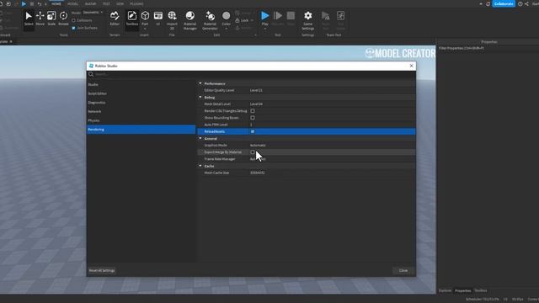Click Reset All Settings button
This screenshot has width=539, height=303.
pyautogui.click(x=102, y=271)
